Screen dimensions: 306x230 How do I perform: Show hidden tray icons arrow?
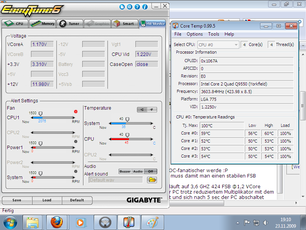click(x=238, y=223)
